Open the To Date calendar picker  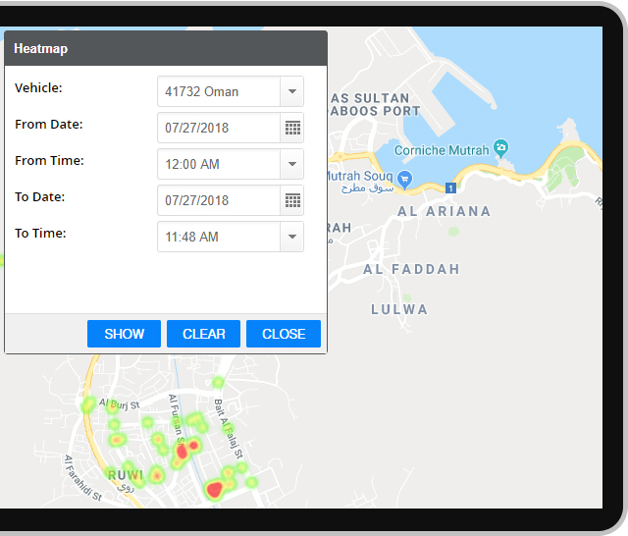(292, 200)
